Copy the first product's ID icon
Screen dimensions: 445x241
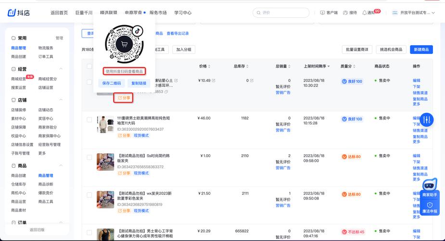tap(166, 92)
